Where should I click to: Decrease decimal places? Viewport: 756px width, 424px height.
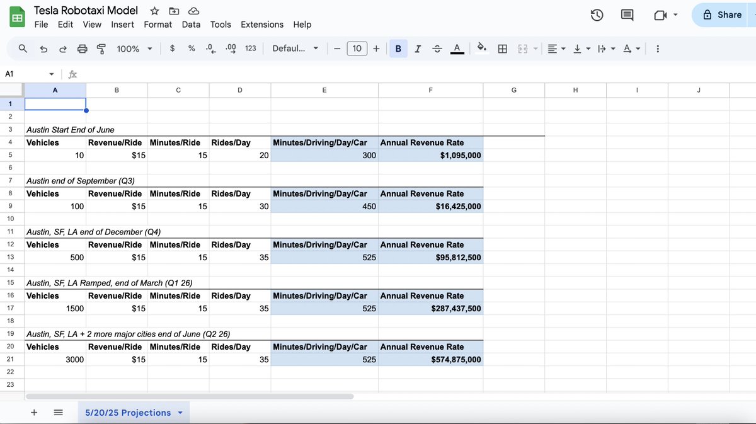(212, 49)
